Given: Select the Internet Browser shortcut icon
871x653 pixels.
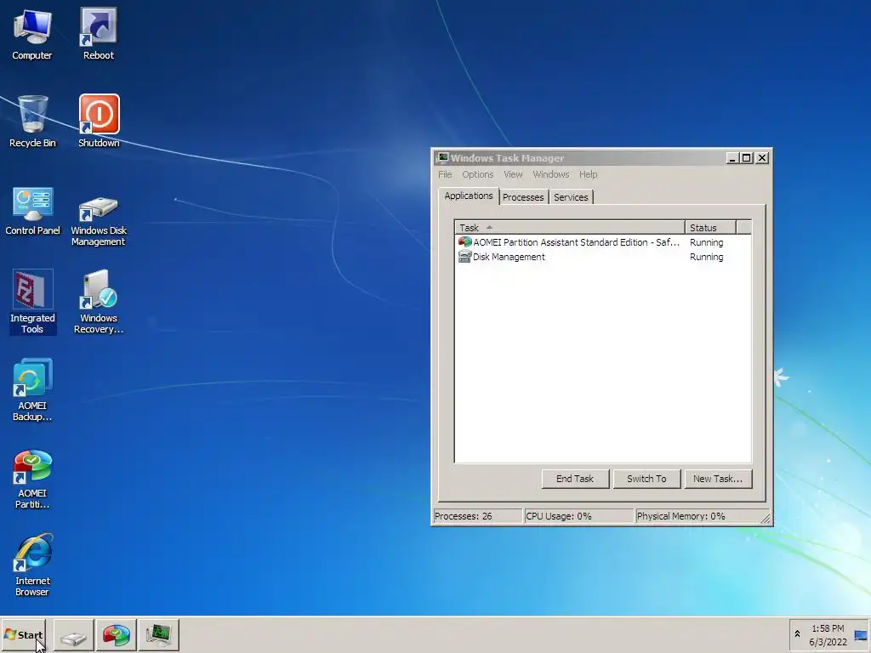Looking at the screenshot, I should 32,565.
